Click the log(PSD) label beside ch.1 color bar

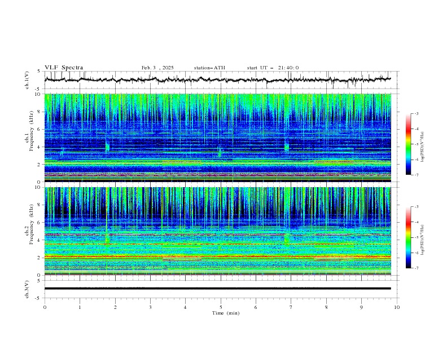coord(423,147)
